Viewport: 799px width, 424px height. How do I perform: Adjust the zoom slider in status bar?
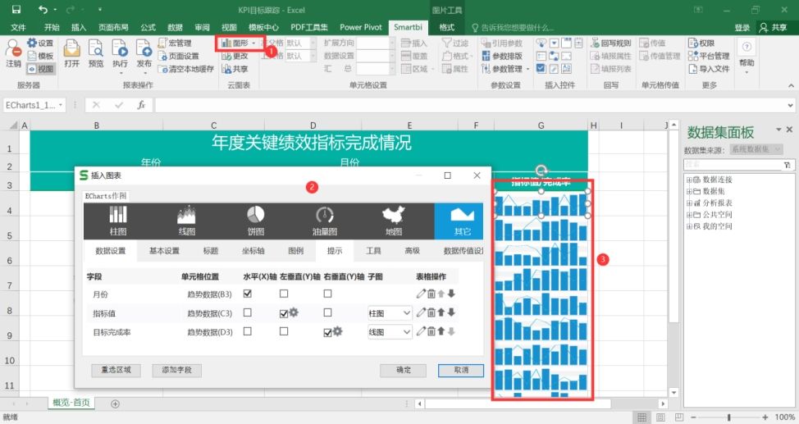coord(729,417)
